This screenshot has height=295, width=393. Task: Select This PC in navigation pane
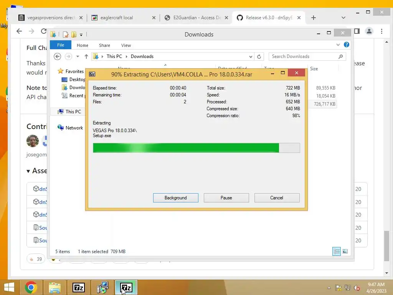[x=70, y=112]
